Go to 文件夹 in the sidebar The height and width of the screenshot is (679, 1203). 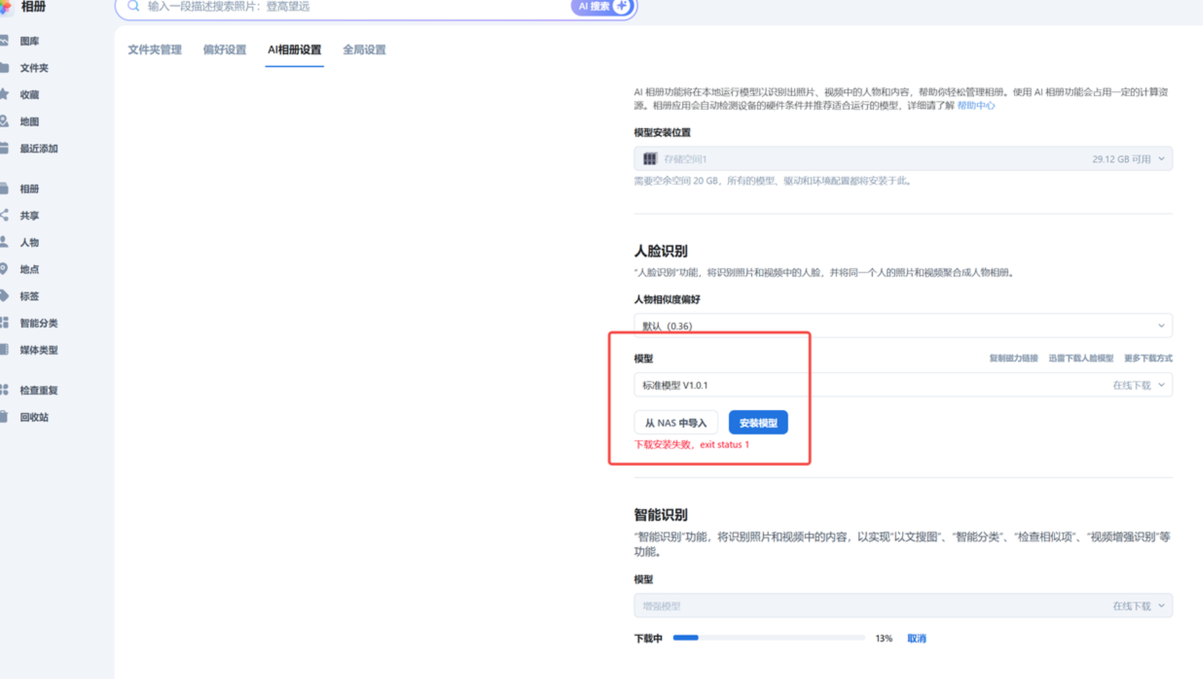pyautogui.click(x=34, y=68)
